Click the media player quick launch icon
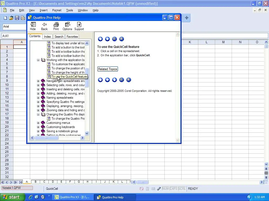The height and width of the screenshot is (201, 269). (x=43, y=197)
